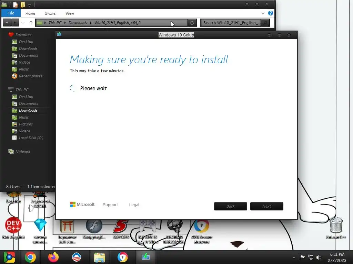This screenshot has height=264, width=353.
Task: Open the AVG Secure Browser desktop icon
Action: (x=202, y=231)
